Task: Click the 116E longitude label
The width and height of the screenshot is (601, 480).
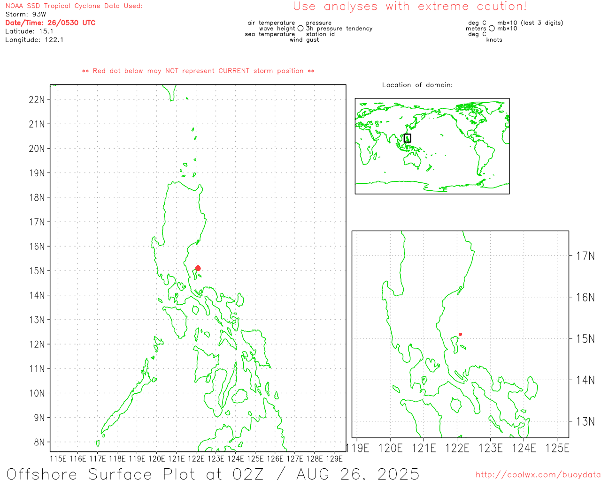Action: [x=77, y=458]
